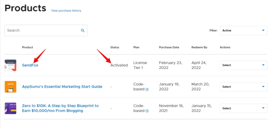Open the SendFox product thumbnail
This screenshot has height=129, width=272.
10,65
